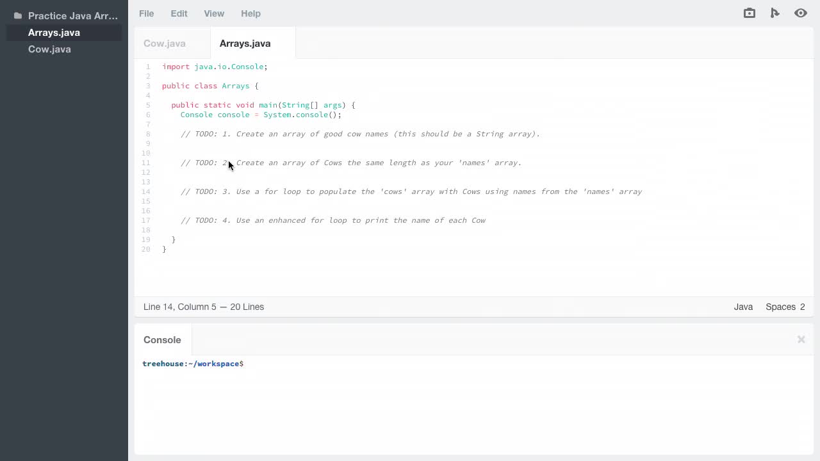
Task: Take a snapshot with the camera icon
Action: [x=749, y=13]
